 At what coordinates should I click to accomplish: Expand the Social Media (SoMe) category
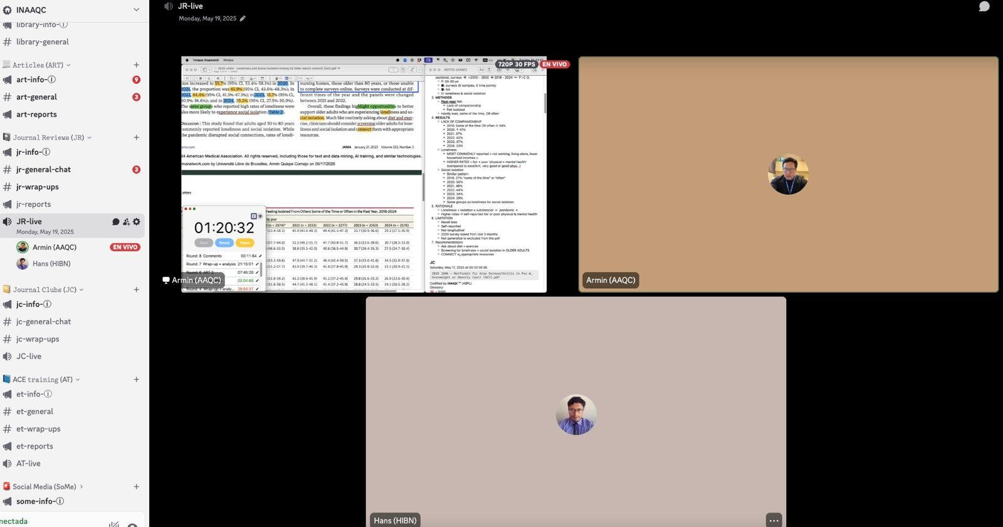pyautogui.click(x=44, y=487)
